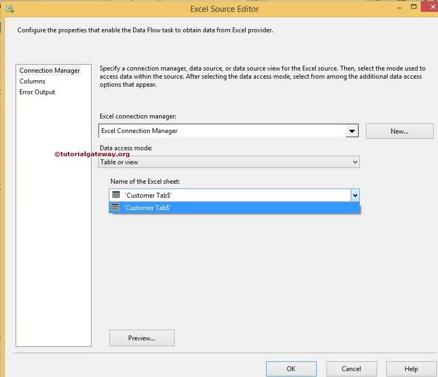
Task: Click the 'Customer Tab$' text in the sheet field
Action: coord(148,195)
